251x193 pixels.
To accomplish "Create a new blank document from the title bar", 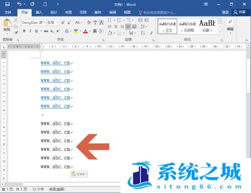I will pyautogui.click(x=45, y=4).
